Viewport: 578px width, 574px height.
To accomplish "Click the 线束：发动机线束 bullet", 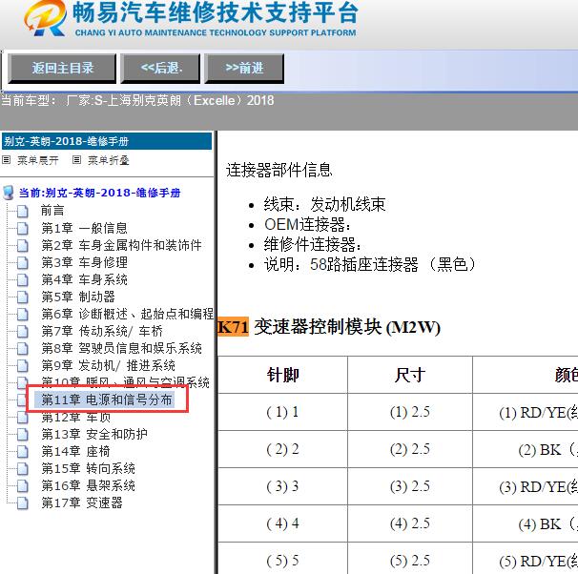I will click(324, 204).
